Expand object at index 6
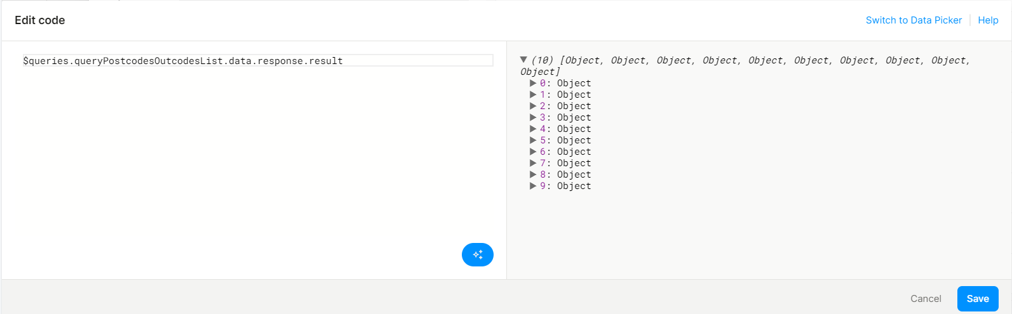The width and height of the screenshot is (1012, 314). pyautogui.click(x=533, y=152)
